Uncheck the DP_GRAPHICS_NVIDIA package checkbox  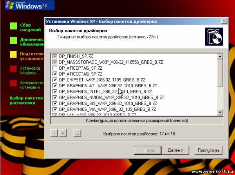[55, 97]
